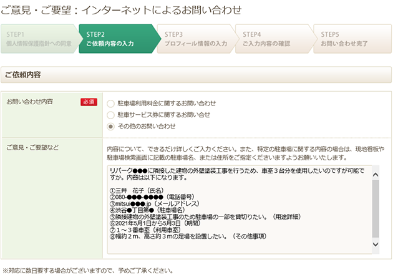Click the ご依頼内容 section header
Image resolution: width=393 pixels, height=277 pixels.
point(196,75)
